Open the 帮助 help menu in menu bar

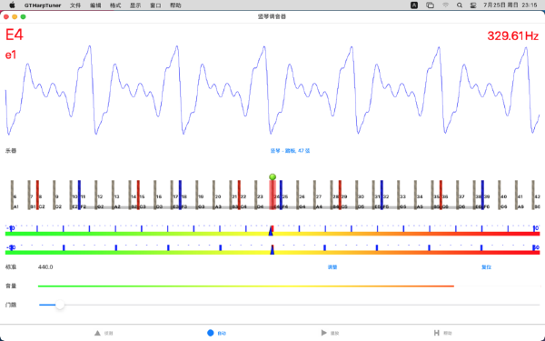pyautogui.click(x=175, y=5)
